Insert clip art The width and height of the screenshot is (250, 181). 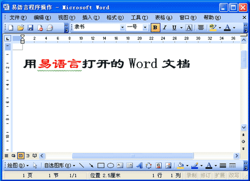(x=159, y=165)
